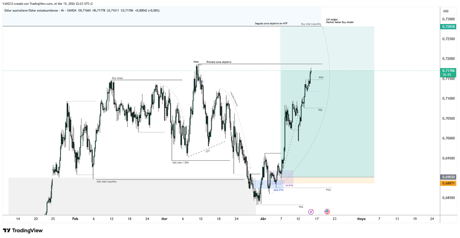
Task: Select the rotated Liquidity Channel curve label
Action: pyautogui.click(x=234, y=99)
